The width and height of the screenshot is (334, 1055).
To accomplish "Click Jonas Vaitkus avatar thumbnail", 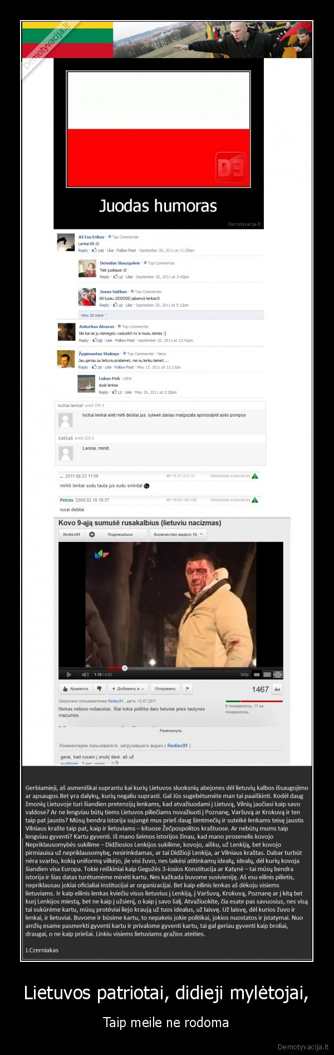I will click(x=87, y=297).
